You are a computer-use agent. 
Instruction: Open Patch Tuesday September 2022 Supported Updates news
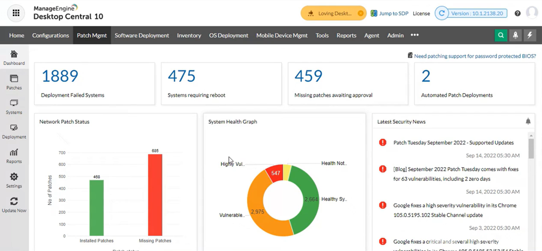click(453, 142)
